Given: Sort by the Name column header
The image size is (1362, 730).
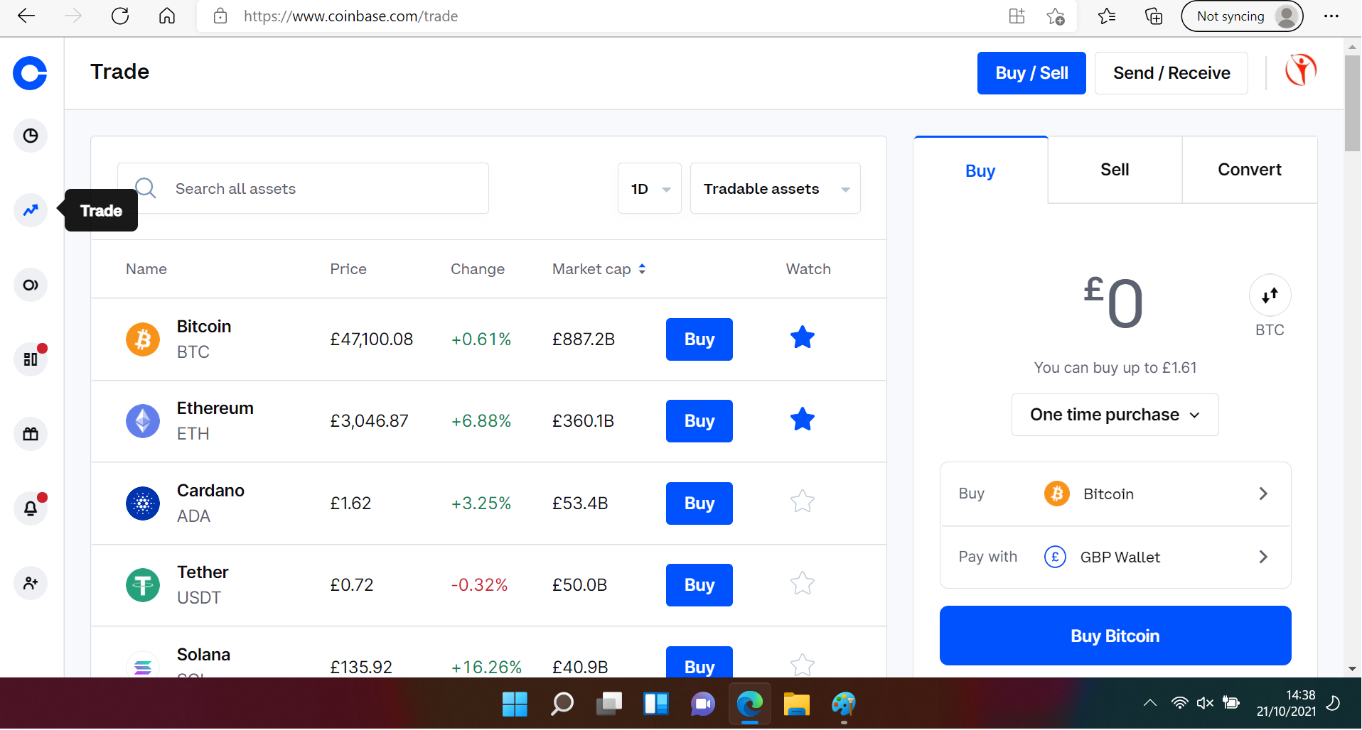Looking at the screenshot, I should coord(146,269).
